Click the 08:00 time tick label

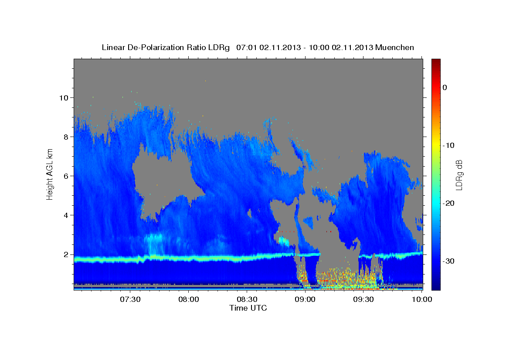point(188,299)
